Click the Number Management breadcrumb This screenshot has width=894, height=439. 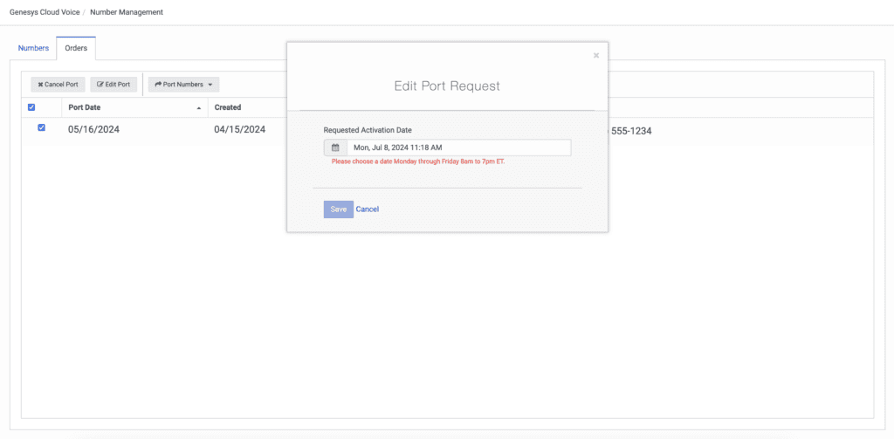click(x=126, y=12)
